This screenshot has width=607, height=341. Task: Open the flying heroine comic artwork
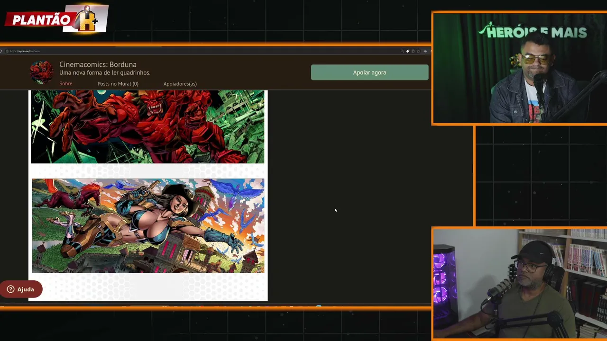tap(148, 225)
